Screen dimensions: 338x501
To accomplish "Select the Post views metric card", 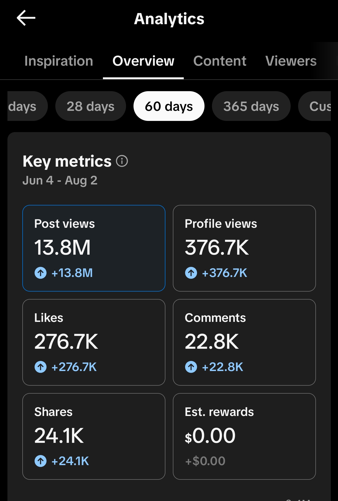I will (x=94, y=248).
